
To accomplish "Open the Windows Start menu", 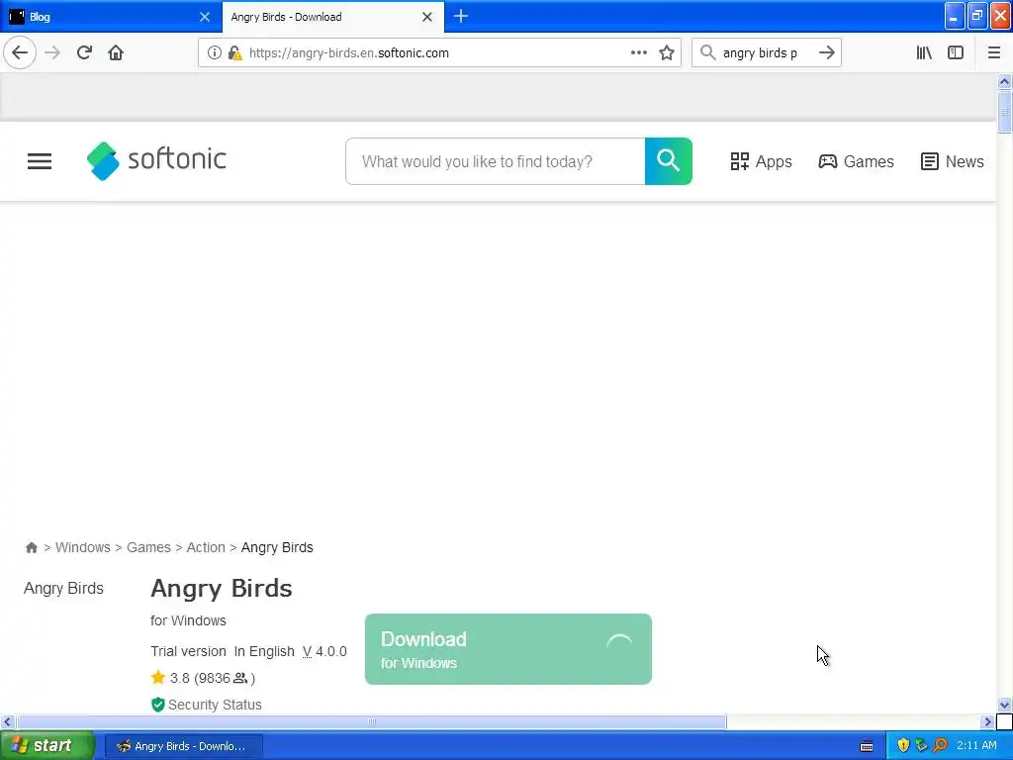I will tap(47, 745).
